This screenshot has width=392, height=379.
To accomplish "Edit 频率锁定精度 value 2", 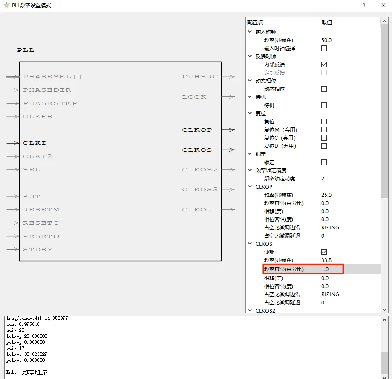I will pyautogui.click(x=323, y=179).
